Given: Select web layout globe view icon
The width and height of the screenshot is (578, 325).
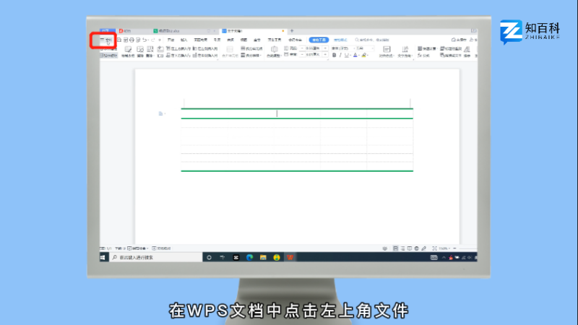Looking at the screenshot, I should click(417, 248).
